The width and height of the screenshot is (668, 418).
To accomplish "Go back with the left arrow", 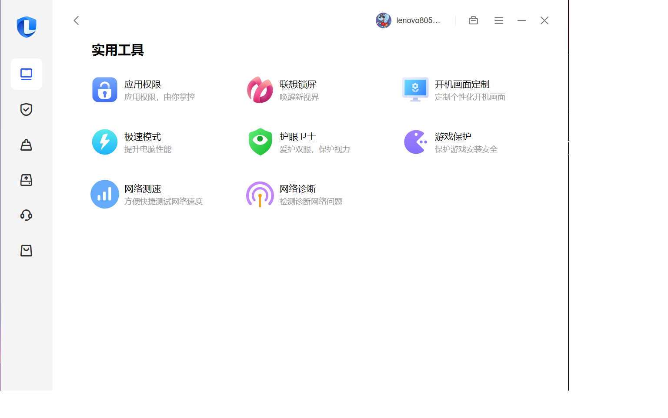I will [x=76, y=20].
